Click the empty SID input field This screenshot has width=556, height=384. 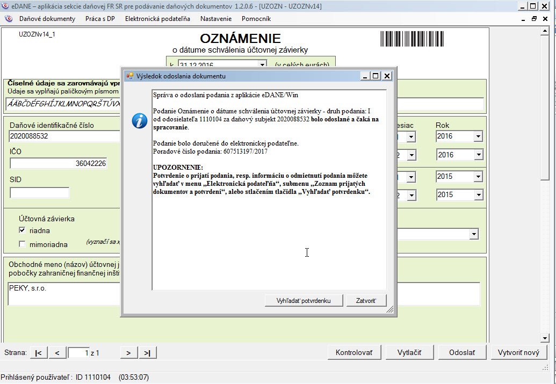[39, 192]
